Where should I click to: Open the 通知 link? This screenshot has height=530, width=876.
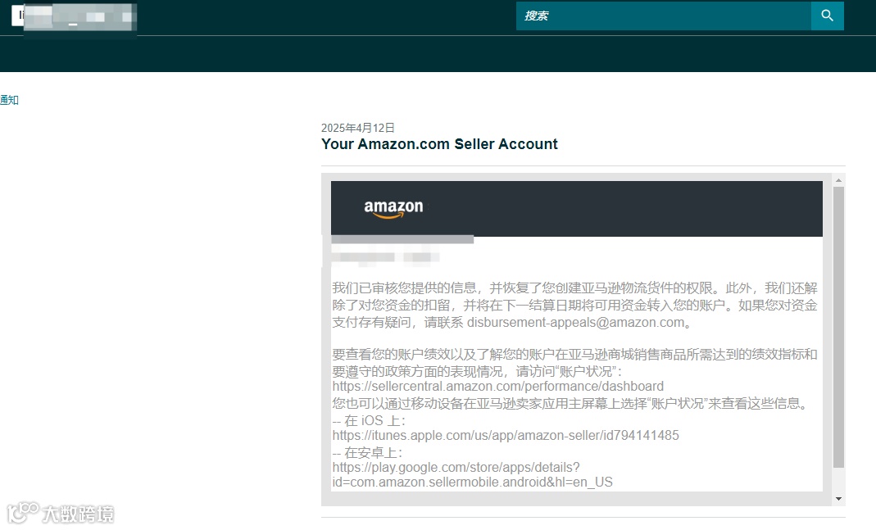point(10,100)
